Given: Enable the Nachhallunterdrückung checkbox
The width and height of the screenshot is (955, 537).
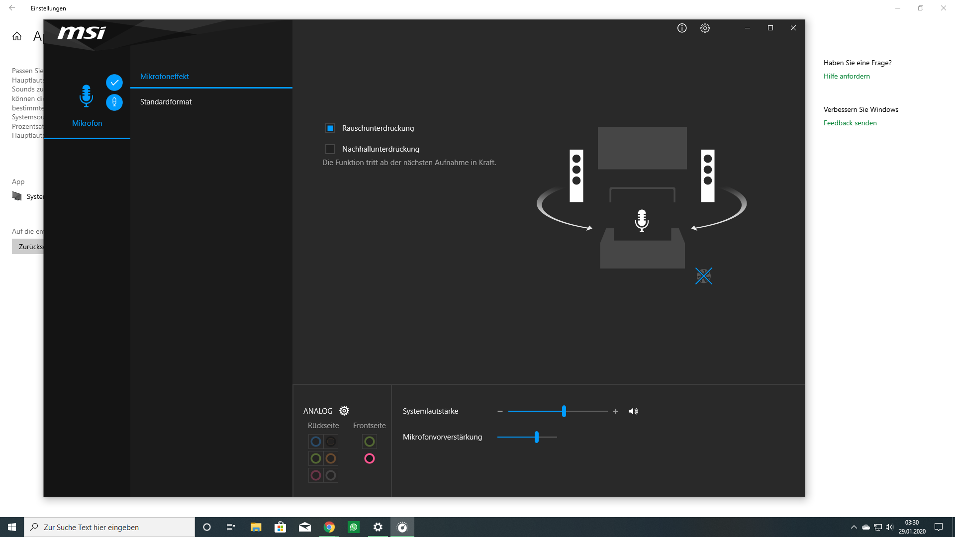Looking at the screenshot, I should pos(330,149).
